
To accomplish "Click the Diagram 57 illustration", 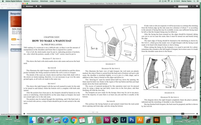I will tap(111, 43).
